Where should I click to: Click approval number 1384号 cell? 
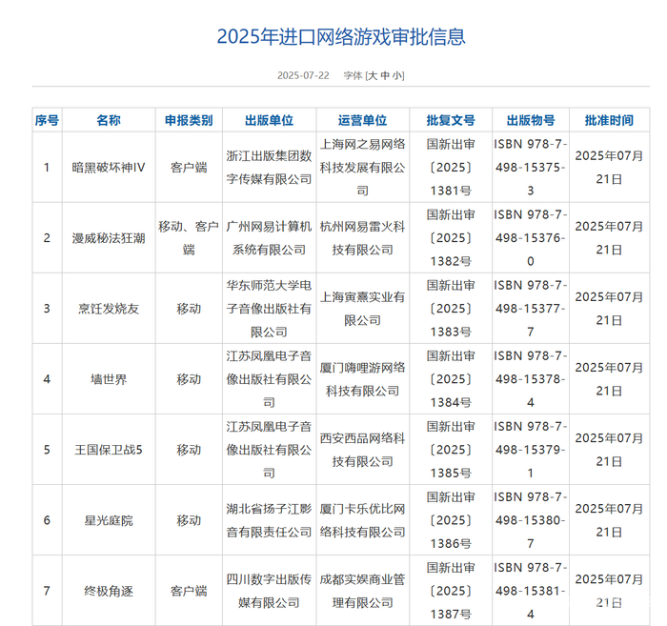pos(451,379)
